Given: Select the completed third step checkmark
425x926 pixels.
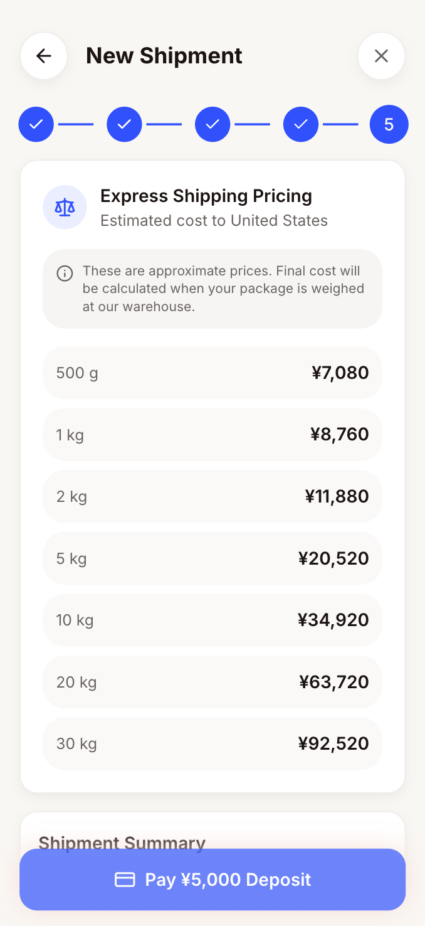Looking at the screenshot, I should [212, 124].
